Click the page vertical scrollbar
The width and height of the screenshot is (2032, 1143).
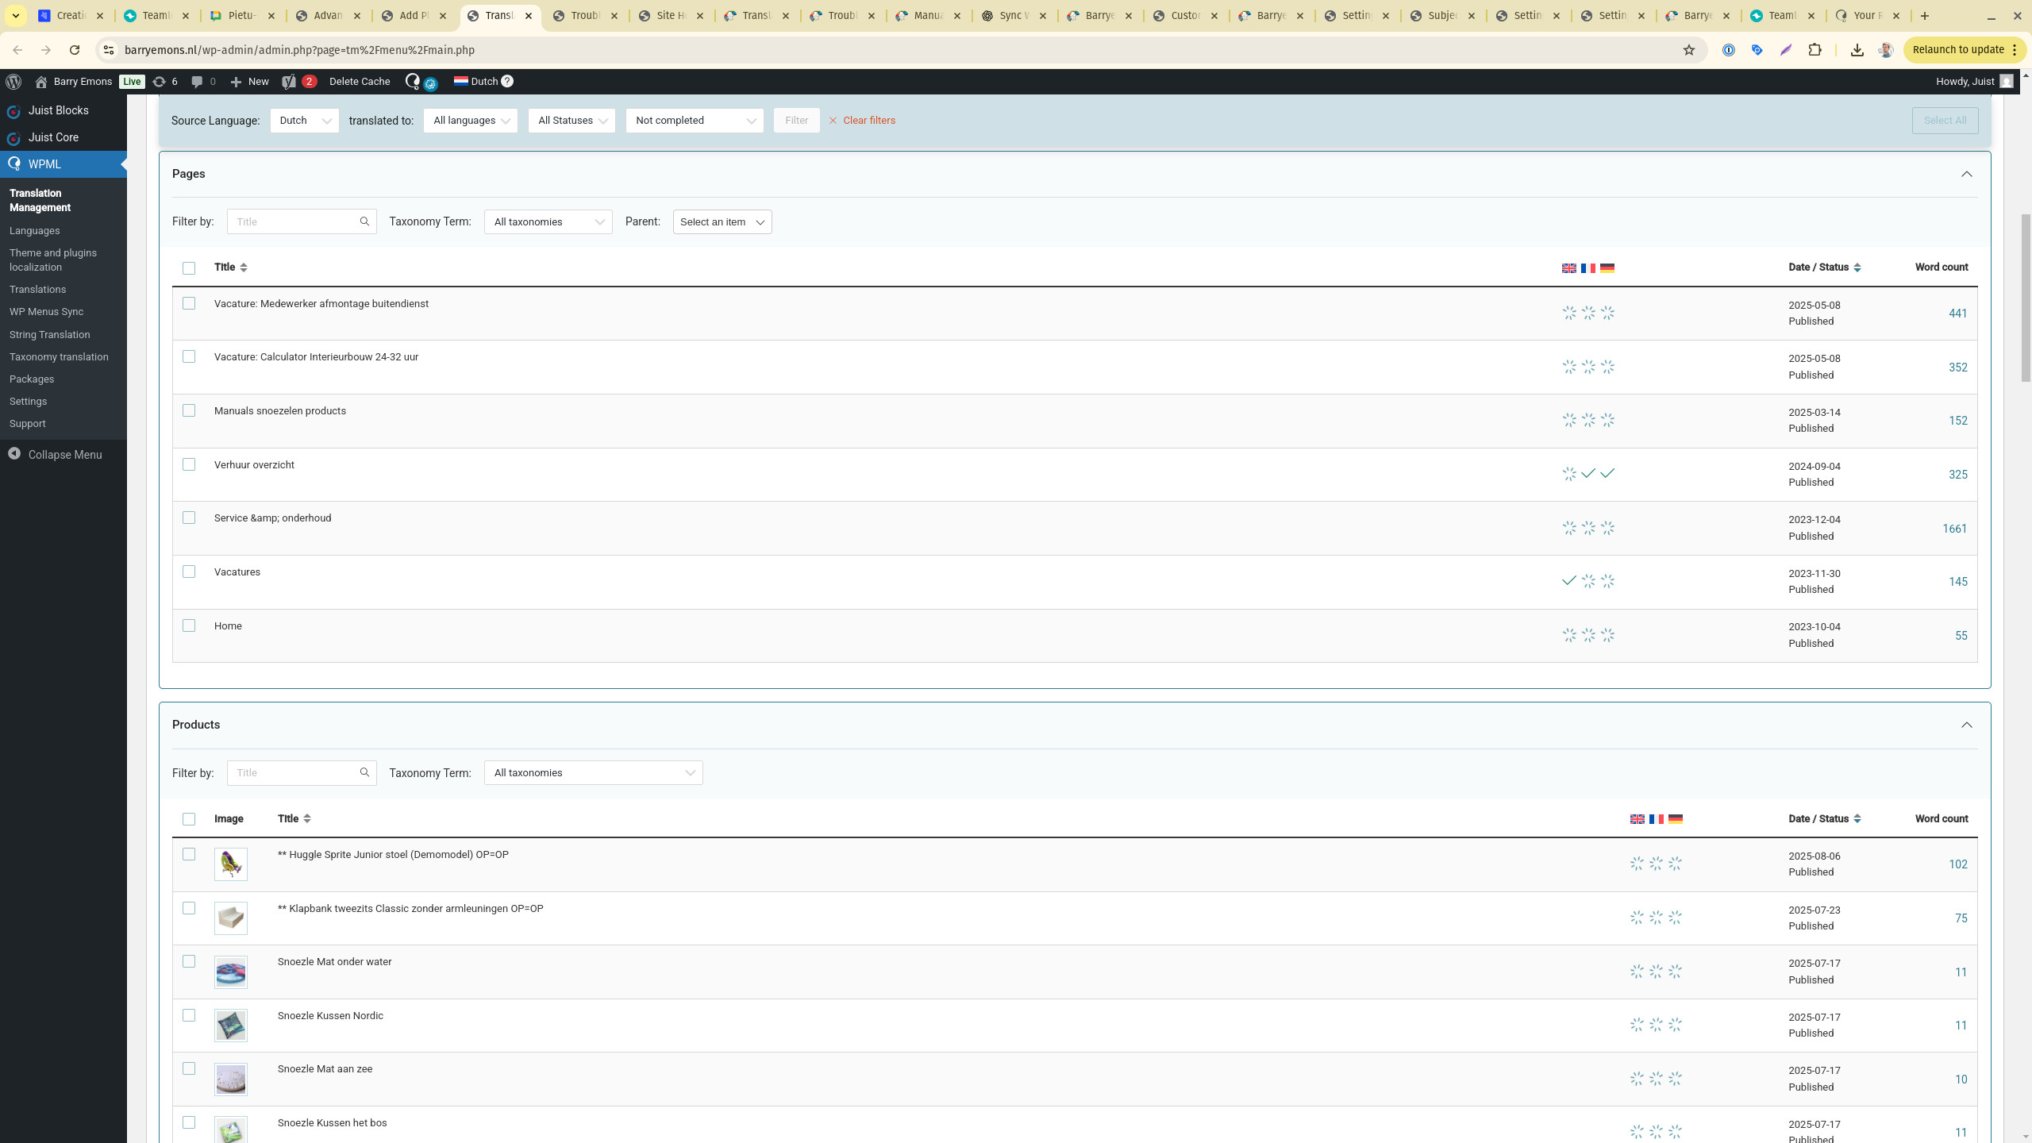2025,298
